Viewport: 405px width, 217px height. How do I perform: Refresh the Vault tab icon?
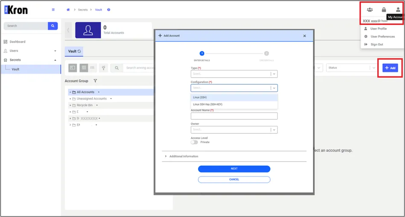coord(79,51)
